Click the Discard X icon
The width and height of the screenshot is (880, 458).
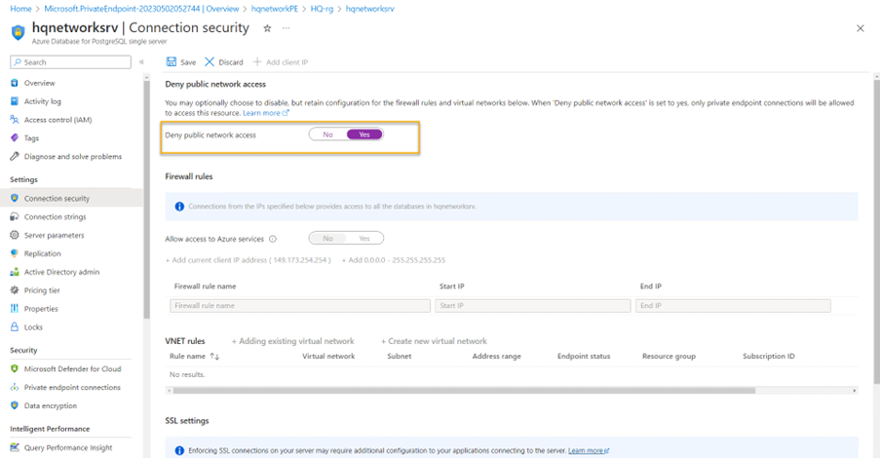coord(210,62)
